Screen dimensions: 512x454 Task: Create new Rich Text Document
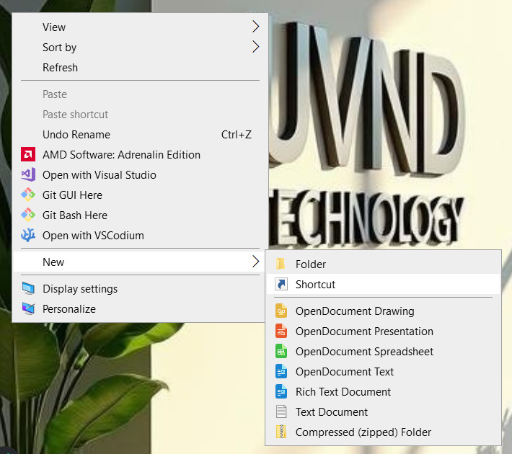(x=383, y=391)
